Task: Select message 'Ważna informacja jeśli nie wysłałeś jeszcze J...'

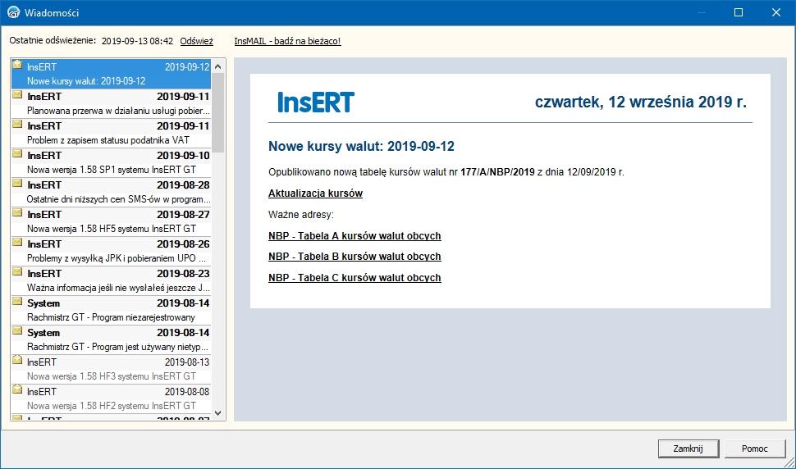Action: click(111, 280)
